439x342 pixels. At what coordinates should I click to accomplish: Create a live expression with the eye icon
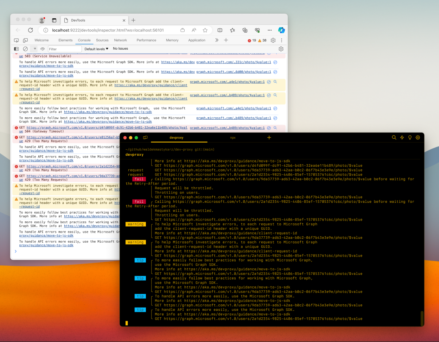(x=42, y=49)
